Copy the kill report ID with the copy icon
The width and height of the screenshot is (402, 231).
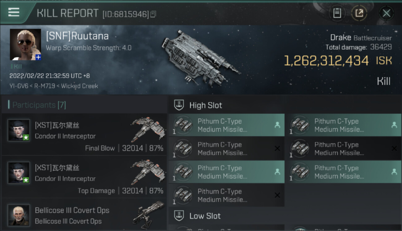point(153,14)
